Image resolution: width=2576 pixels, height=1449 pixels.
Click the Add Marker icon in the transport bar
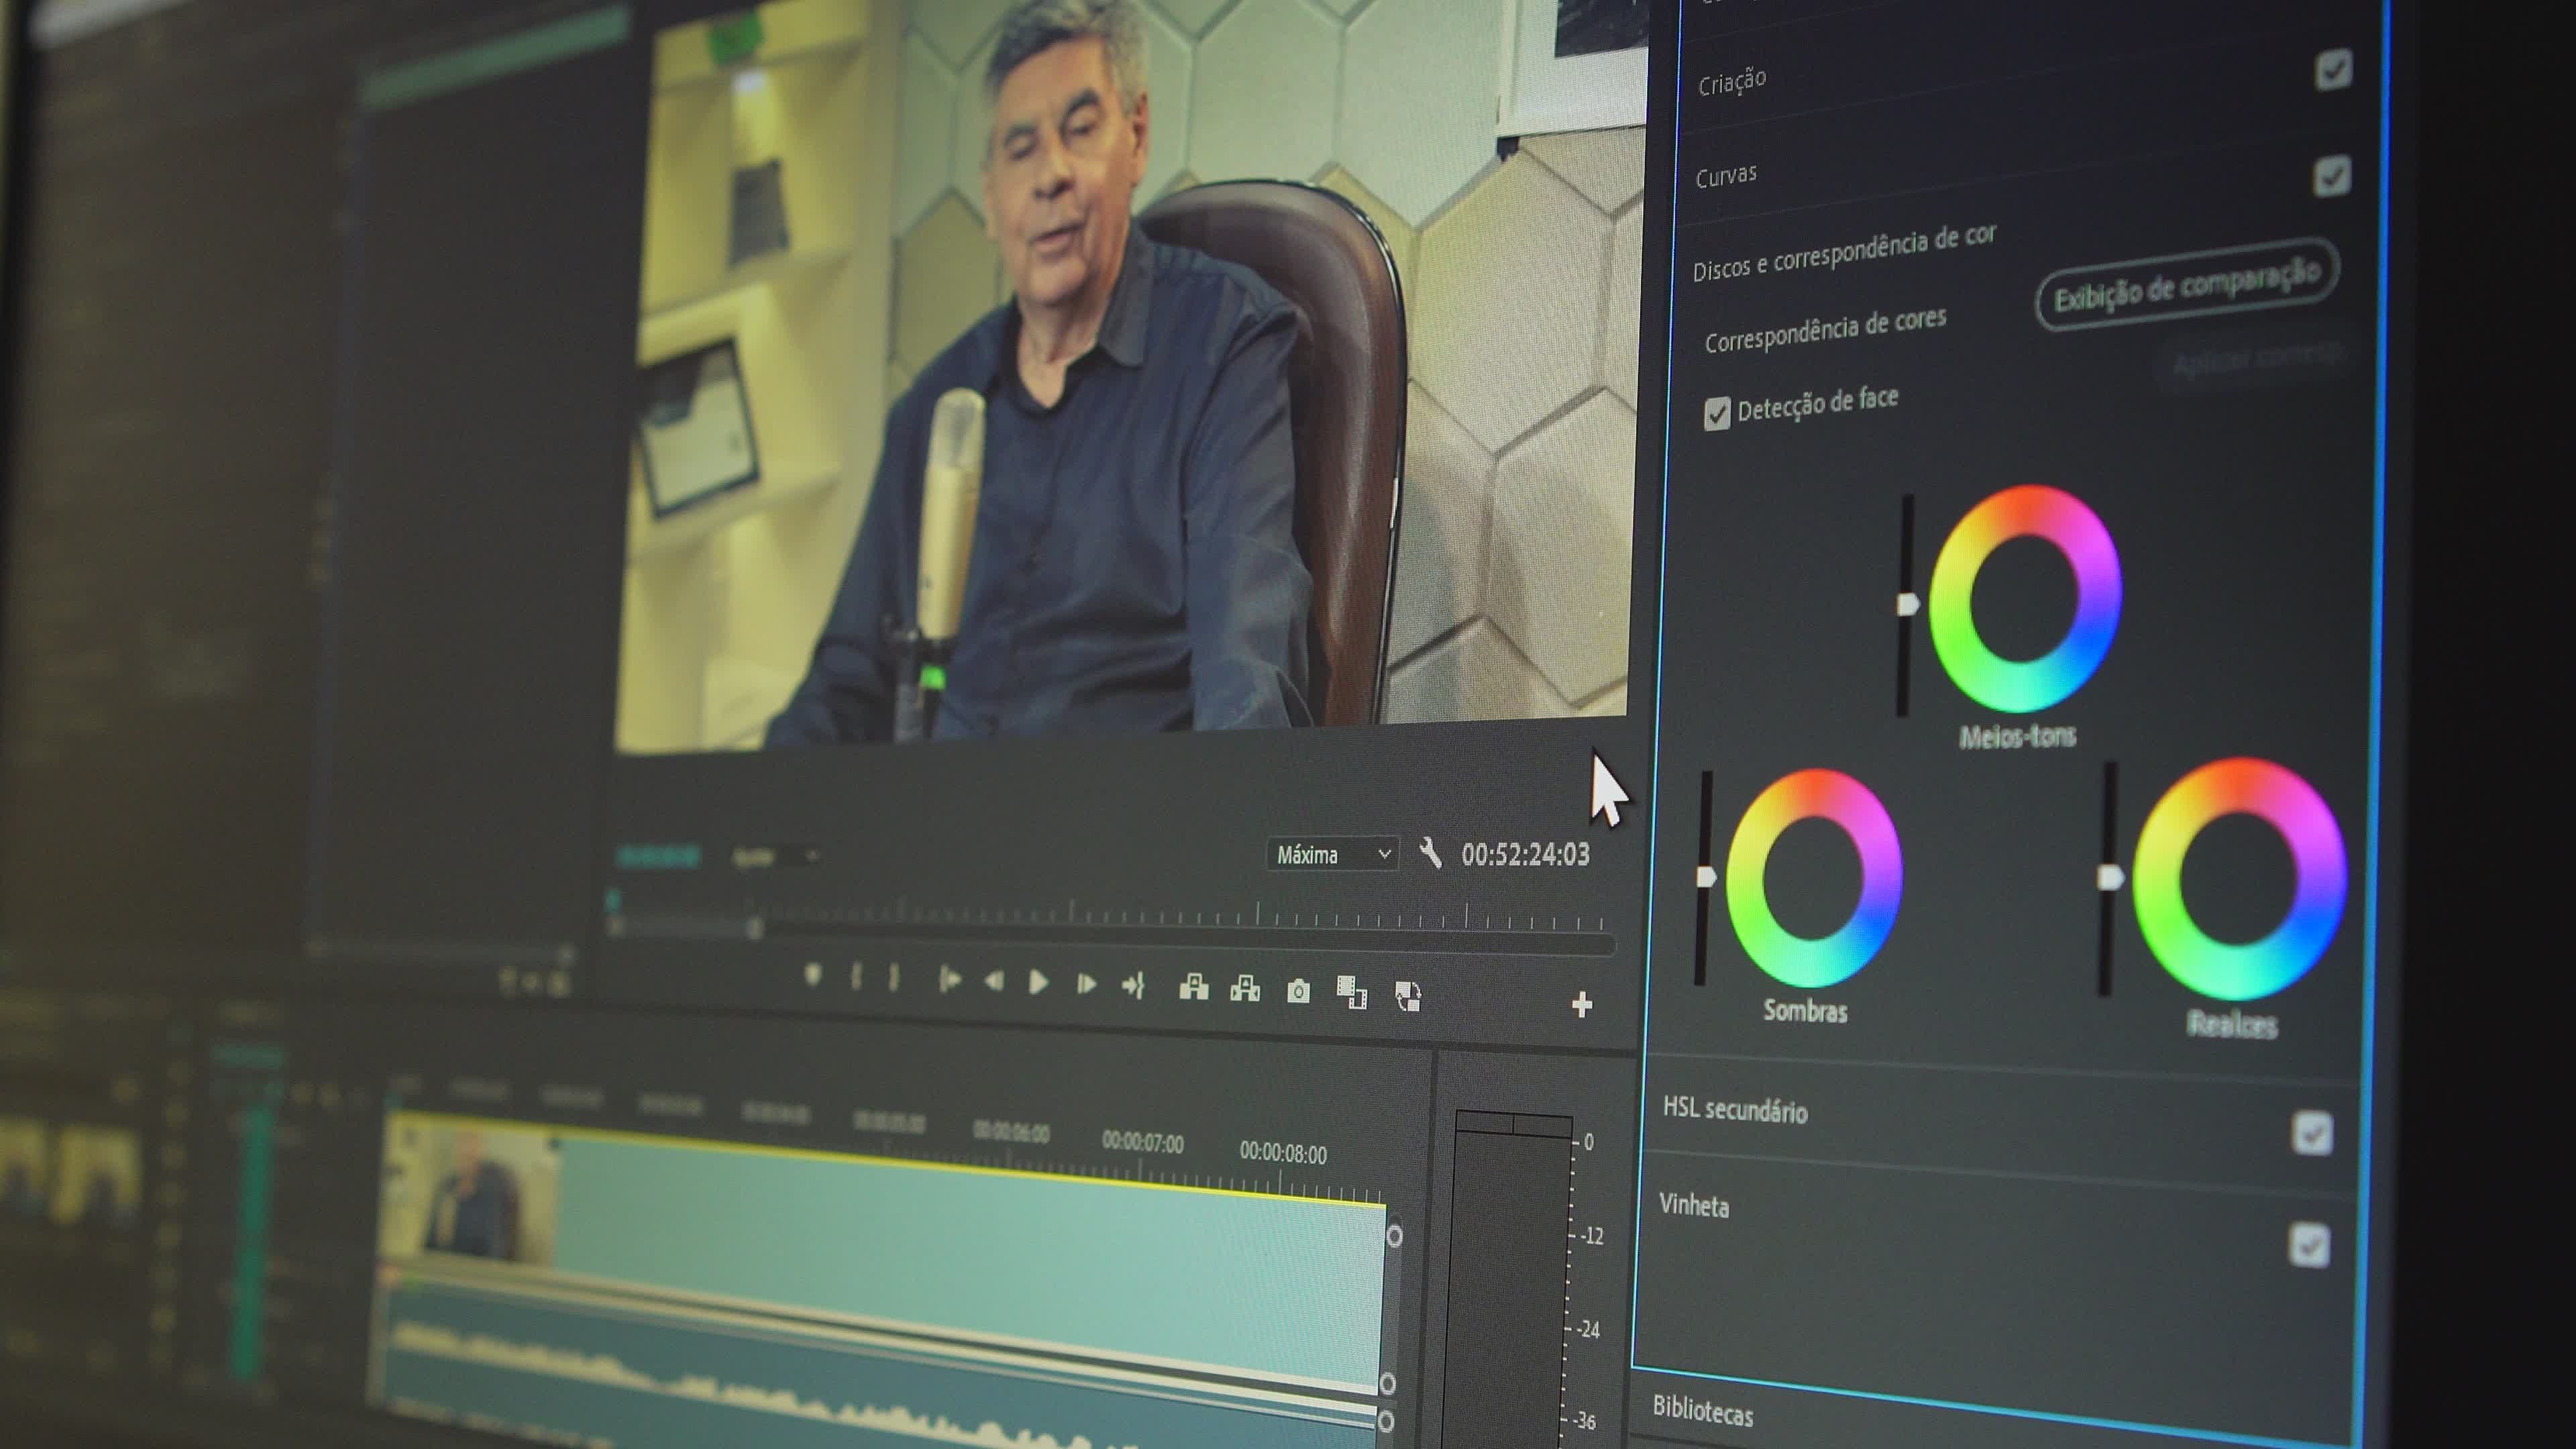click(813, 974)
